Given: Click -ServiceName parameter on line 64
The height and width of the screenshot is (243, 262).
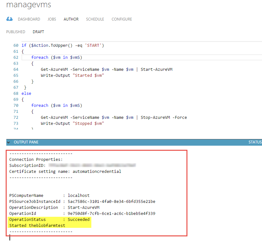Looking at the screenshot, I should (85, 70).
